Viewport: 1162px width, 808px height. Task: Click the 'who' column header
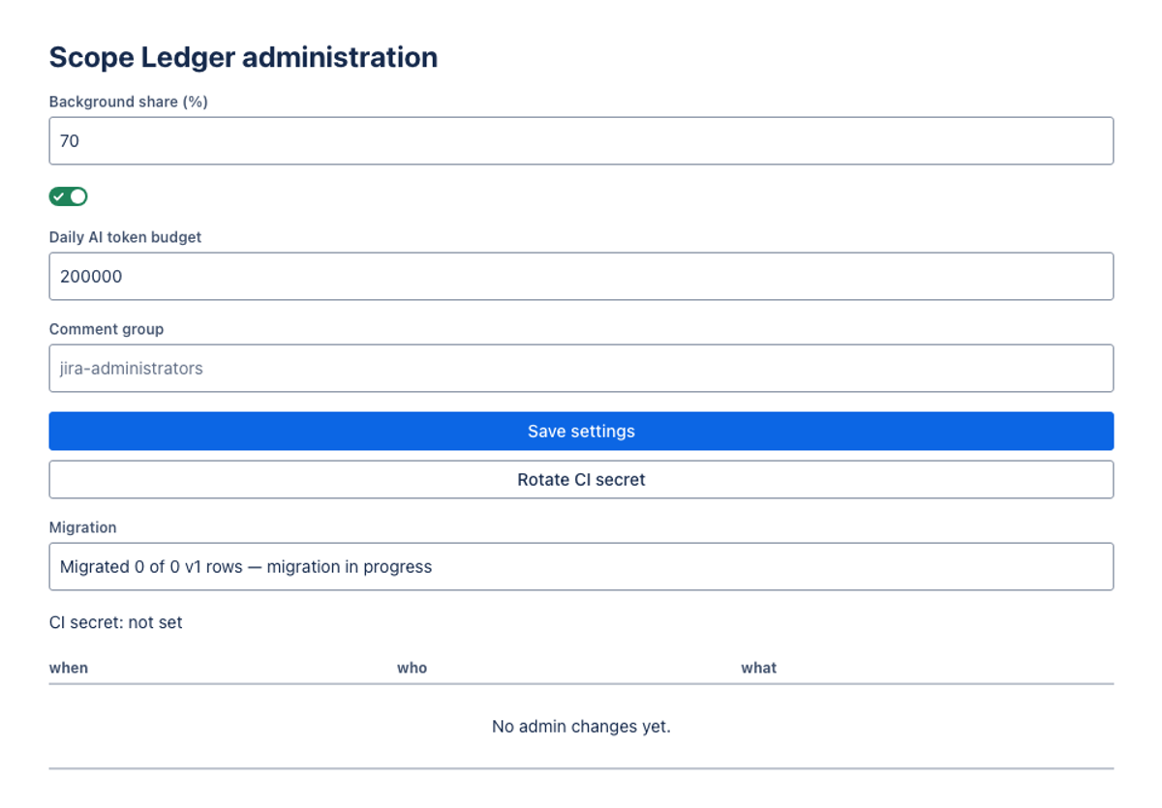tap(412, 668)
